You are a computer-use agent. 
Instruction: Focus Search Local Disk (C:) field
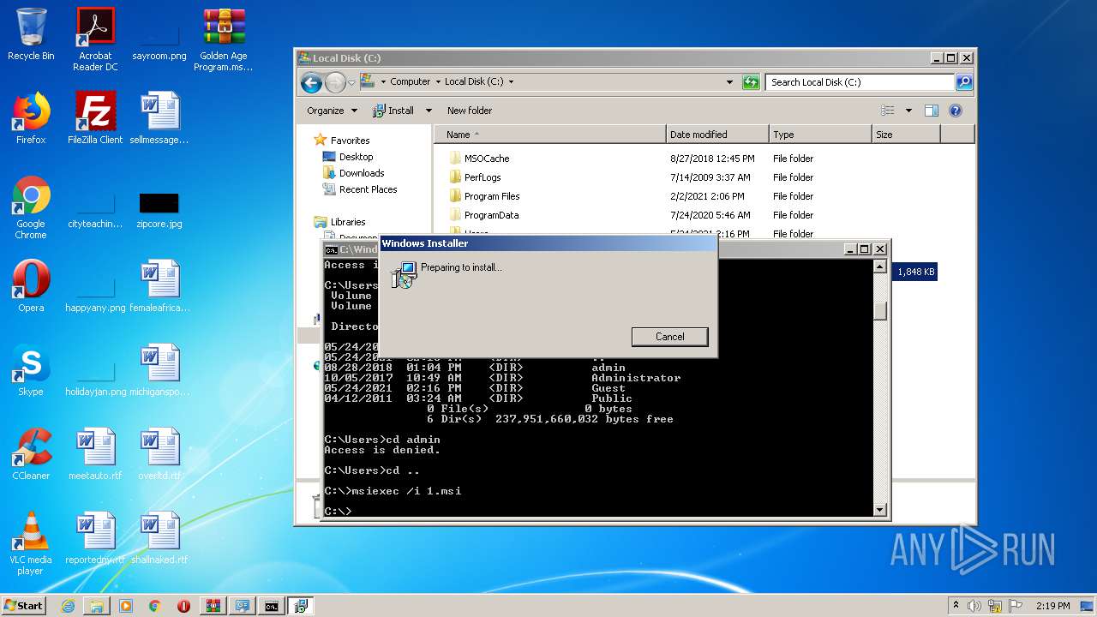pos(860,82)
